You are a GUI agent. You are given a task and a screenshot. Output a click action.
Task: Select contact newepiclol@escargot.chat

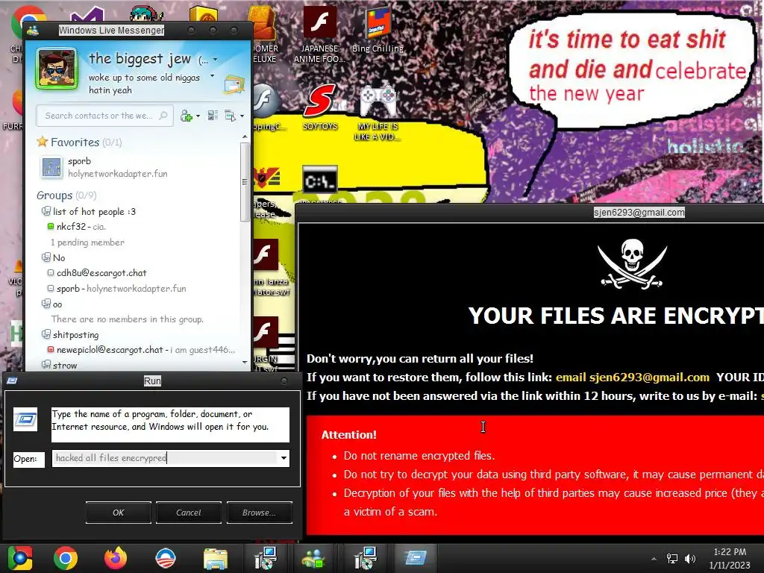pyautogui.click(x=141, y=350)
